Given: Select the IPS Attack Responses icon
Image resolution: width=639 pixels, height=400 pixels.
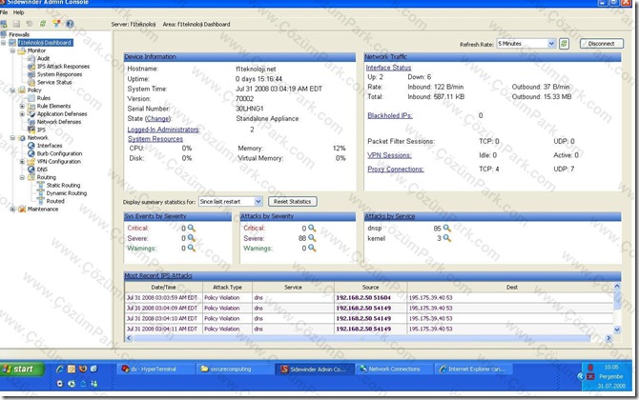Looking at the screenshot, I should 31,67.
